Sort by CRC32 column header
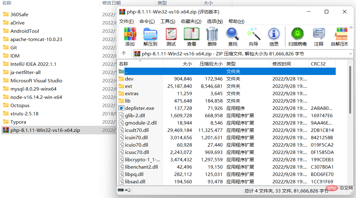This screenshot has width=356, height=198. [322, 64]
